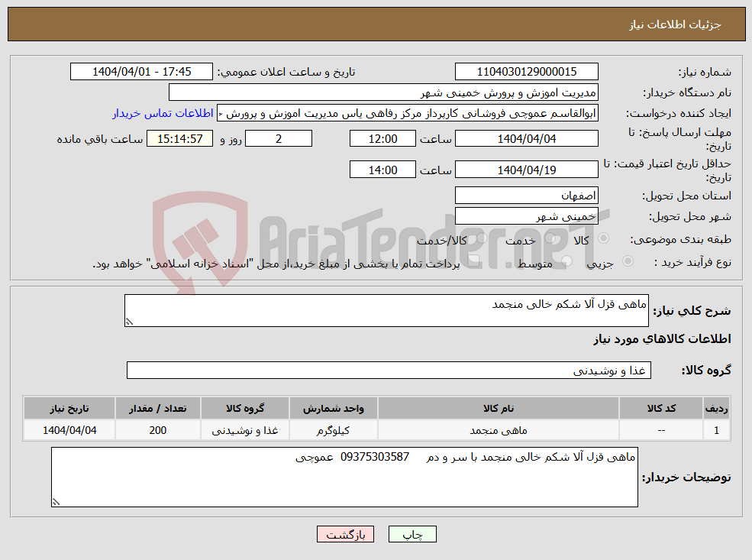752x560 pixels.
Task: Click the price validity date 1404/04/19 field
Action: [x=527, y=170]
